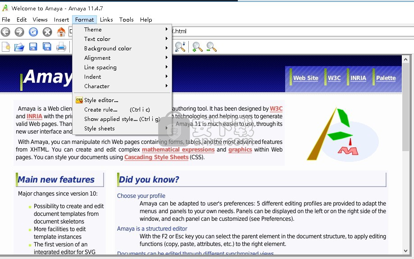
Task: Click the Amaya logo image
Action: (343, 134)
